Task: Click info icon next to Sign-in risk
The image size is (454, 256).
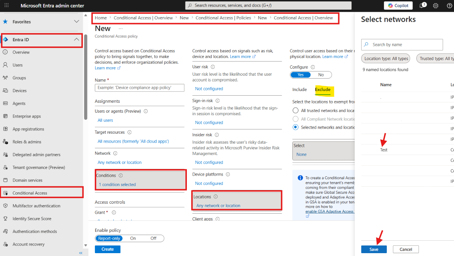Action: [x=217, y=101]
